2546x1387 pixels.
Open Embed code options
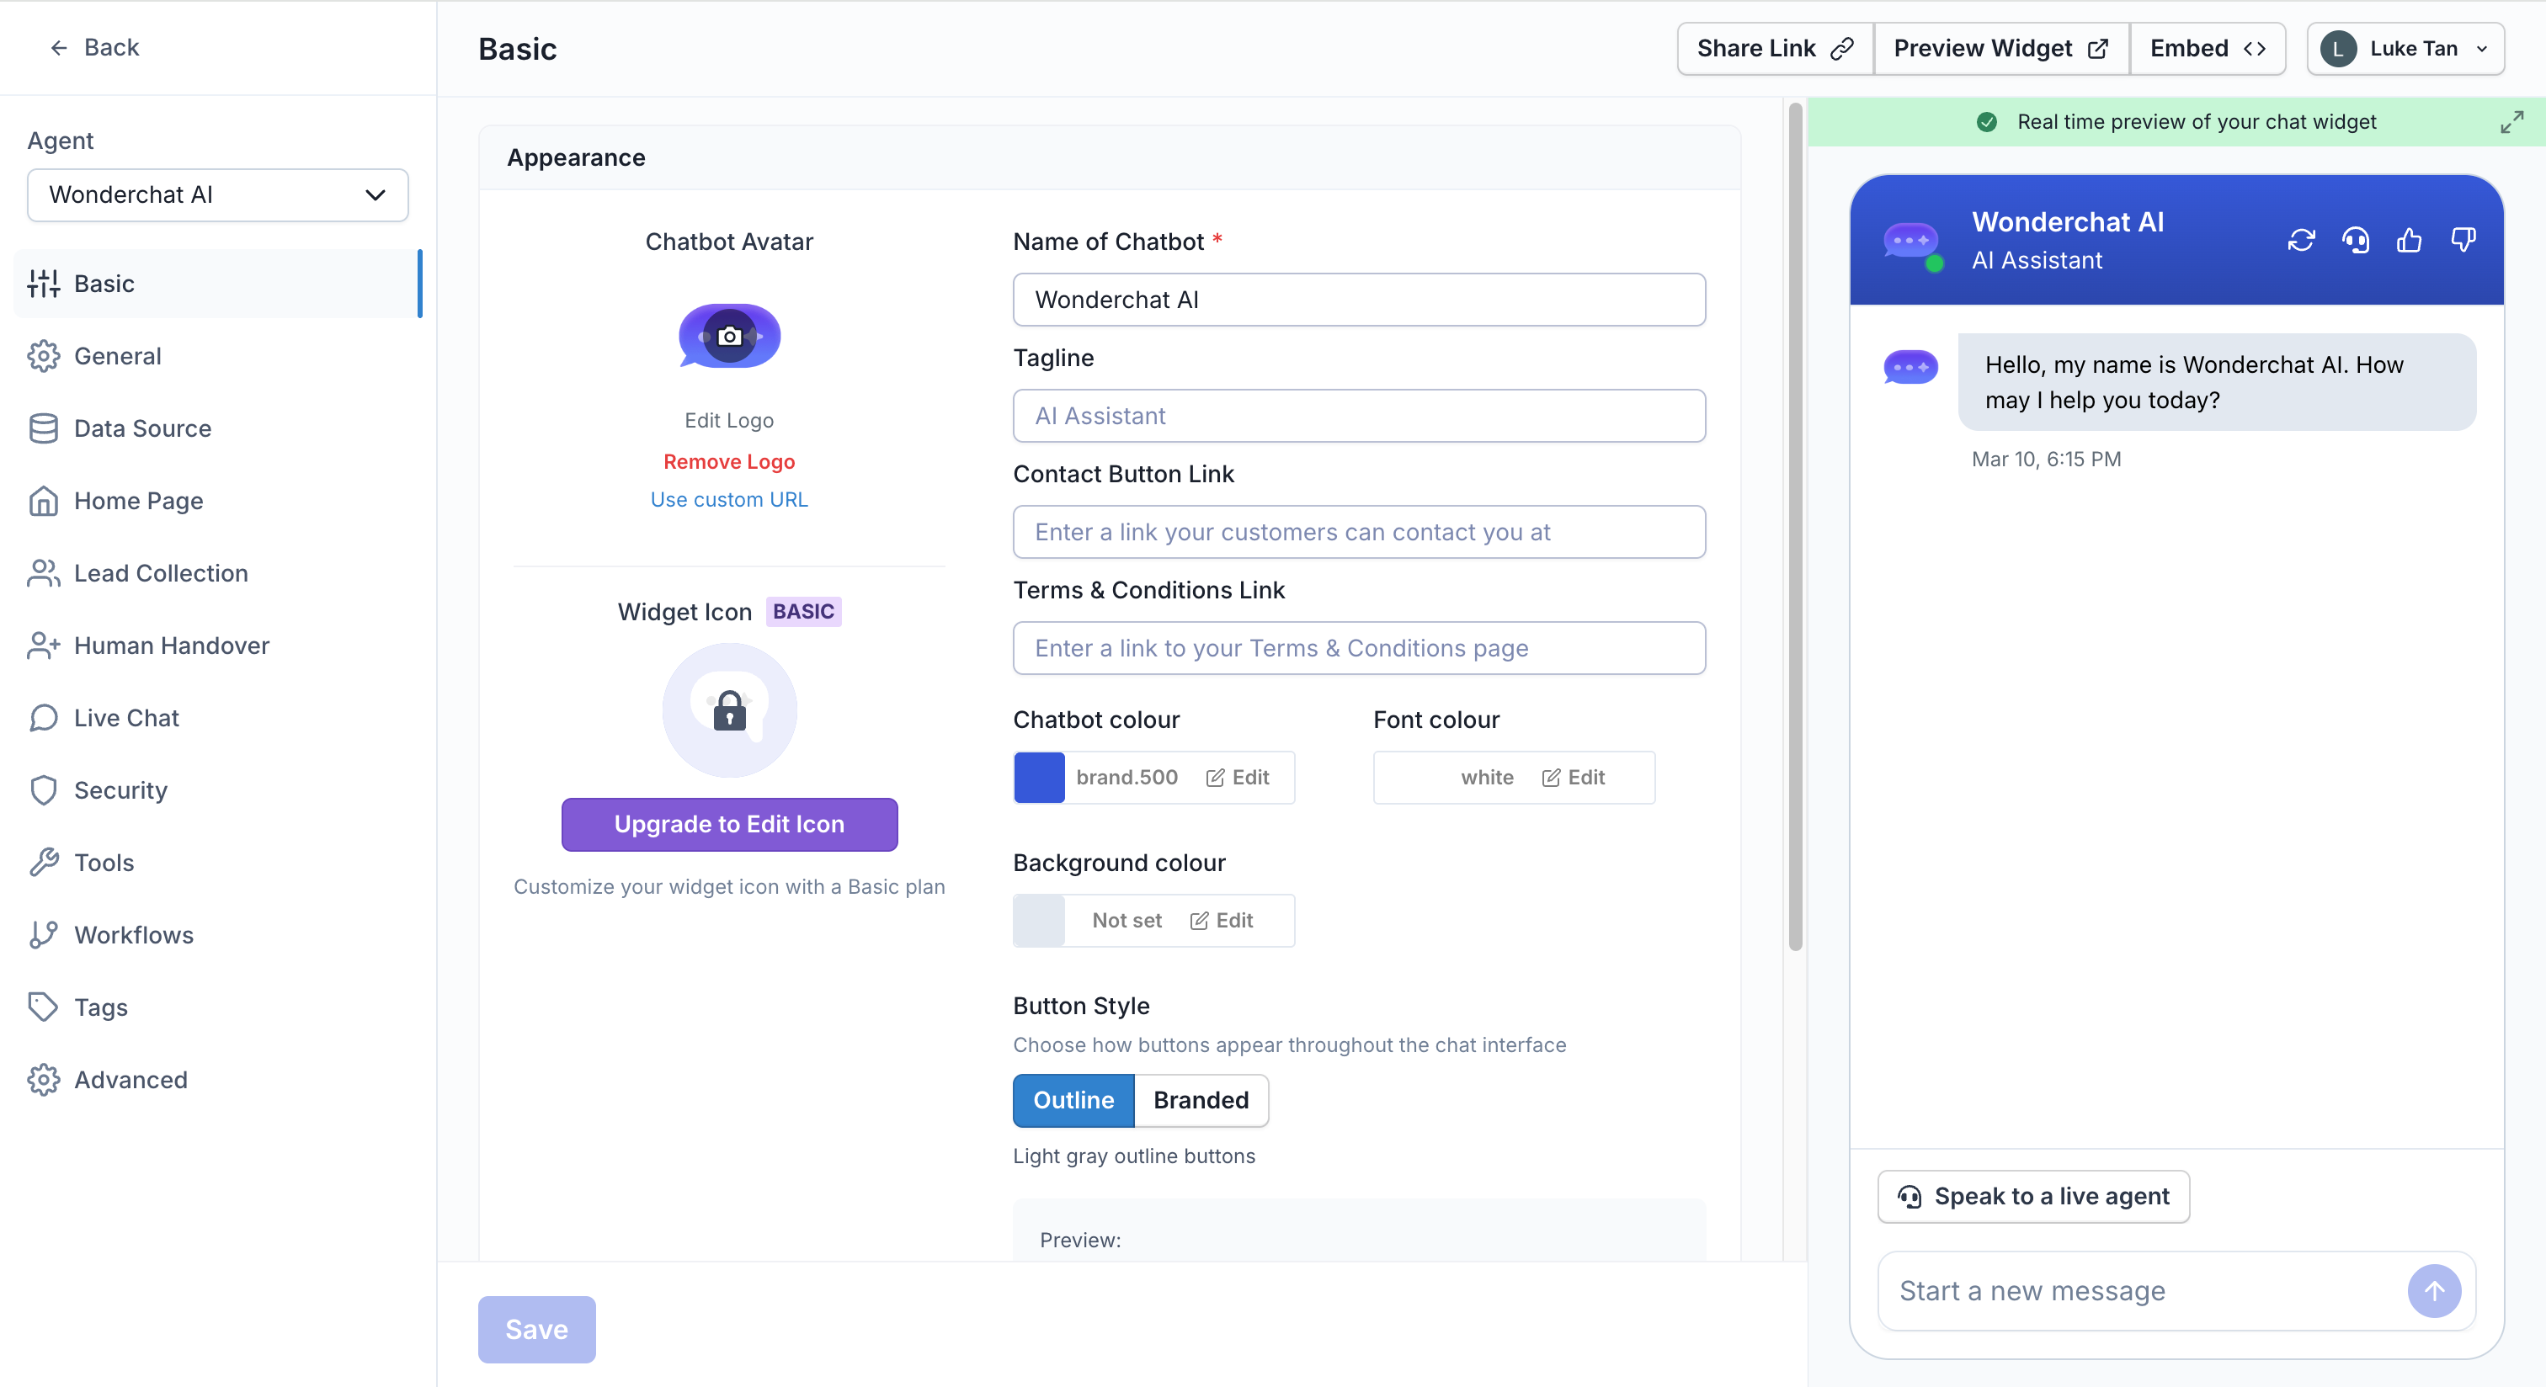[x=2207, y=49]
